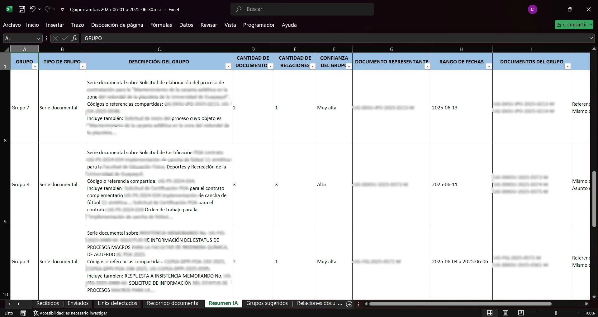
Task: Open the Fórmulas ribbon tab
Action: click(x=161, y=25)
